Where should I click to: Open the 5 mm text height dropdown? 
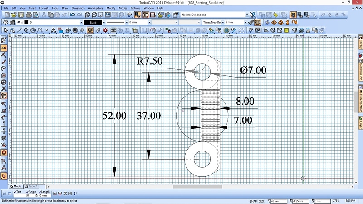tap(245, 22)
